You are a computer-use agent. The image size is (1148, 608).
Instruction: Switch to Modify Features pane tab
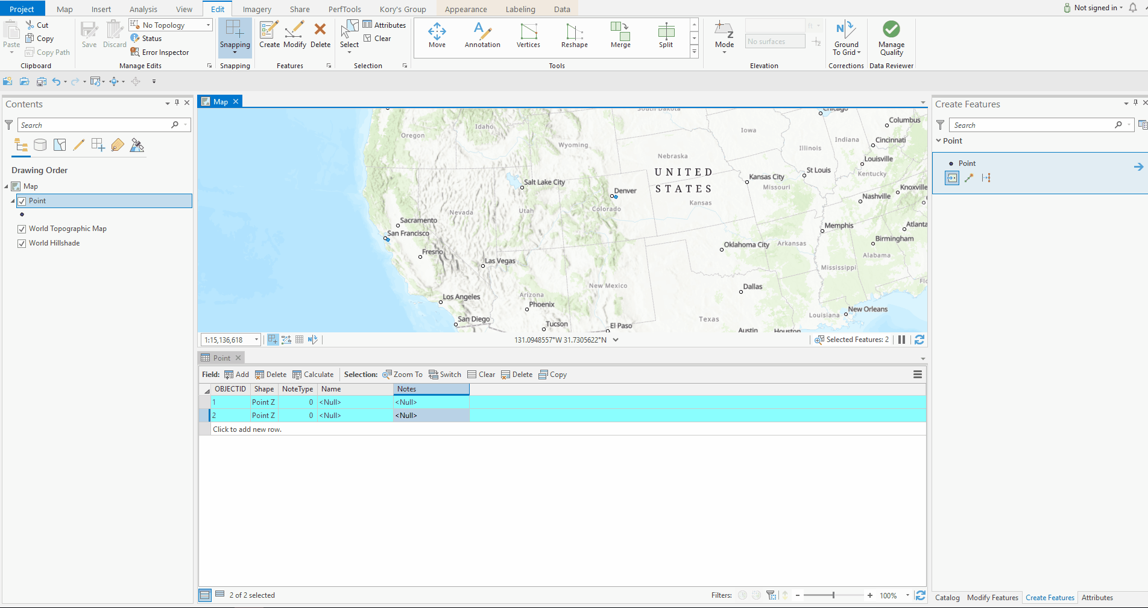tap(992, 598)
